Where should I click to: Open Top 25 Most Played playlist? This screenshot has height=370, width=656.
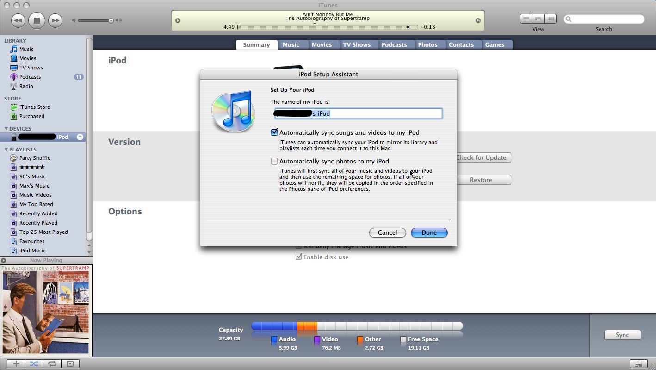(43, 232)
